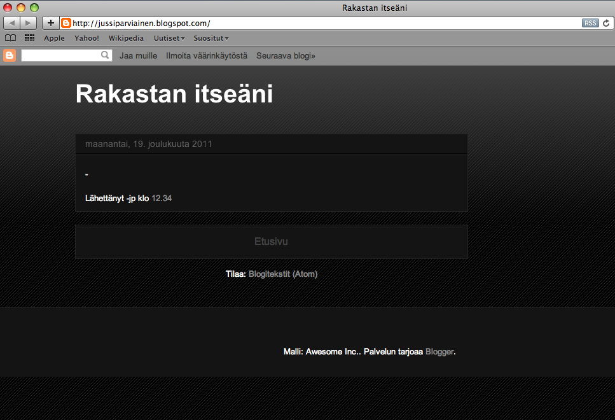615x420 pixels.
Task: Click the Lähettänyt -jp klo author text
Action: [117, 198]
